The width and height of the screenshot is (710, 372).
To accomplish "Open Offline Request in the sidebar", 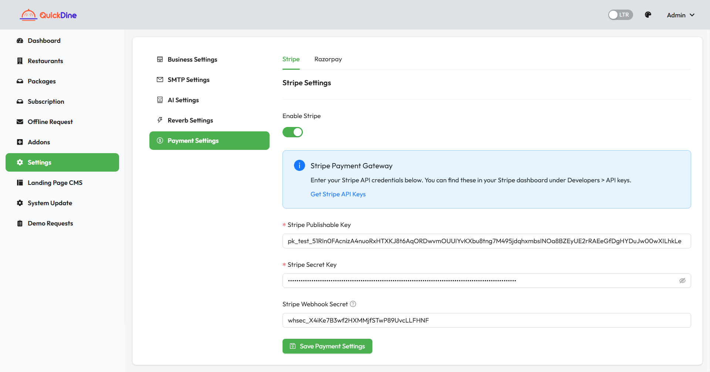I will click(x=62, y=122).
